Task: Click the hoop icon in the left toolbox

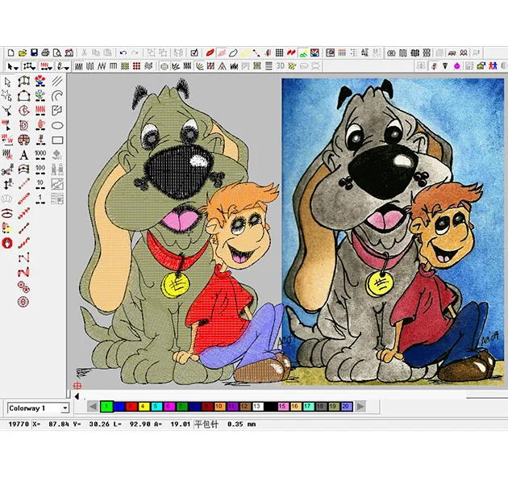Action: point(7,213)
